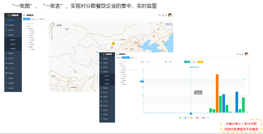Click the search icon in map window header
The width and height of the screenshot is (263, 134).
[x=159, y=15]
